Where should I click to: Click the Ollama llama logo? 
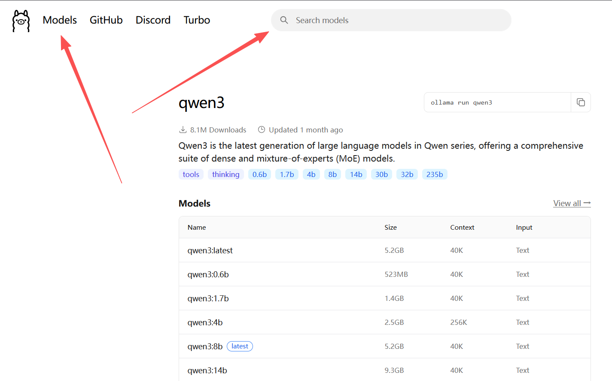point(21,21)
